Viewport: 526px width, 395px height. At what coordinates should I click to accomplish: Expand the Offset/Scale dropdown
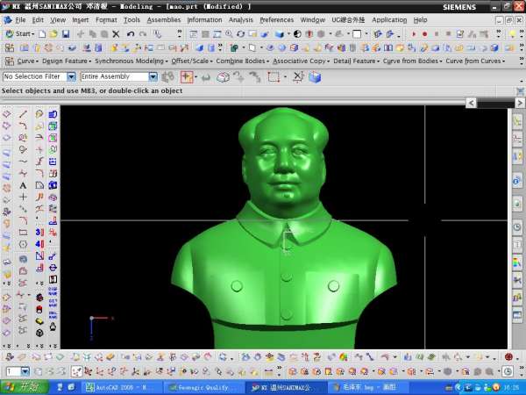click(192, 61)
